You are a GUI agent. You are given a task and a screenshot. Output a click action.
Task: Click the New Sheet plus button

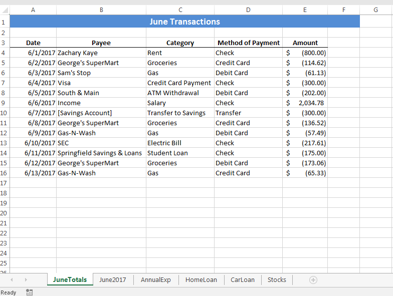pos(313,280)
